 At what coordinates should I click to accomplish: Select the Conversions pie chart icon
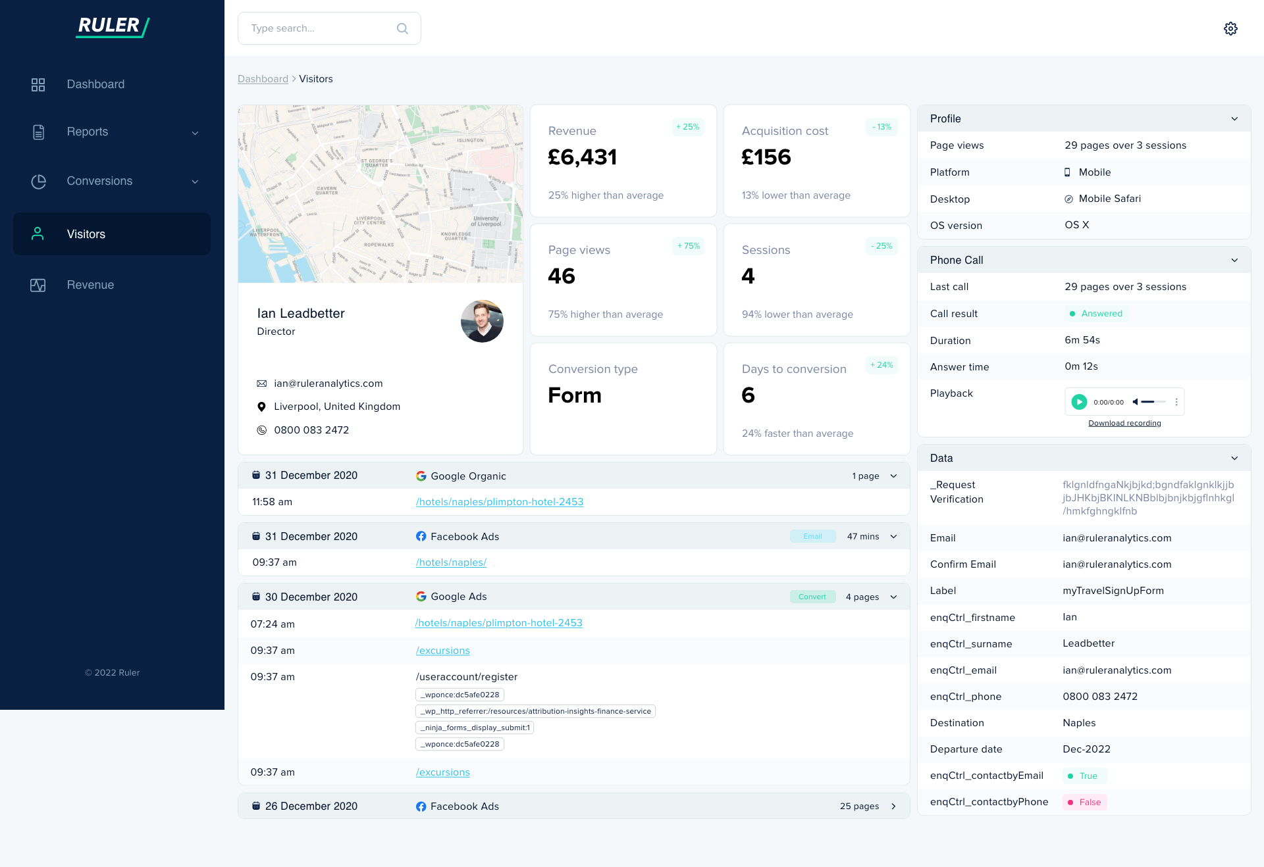[x=38, y=182]
